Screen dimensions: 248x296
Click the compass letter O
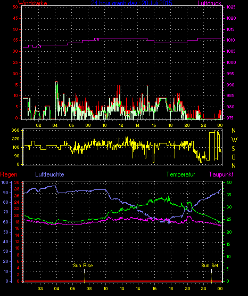click(x=234, y=157)
